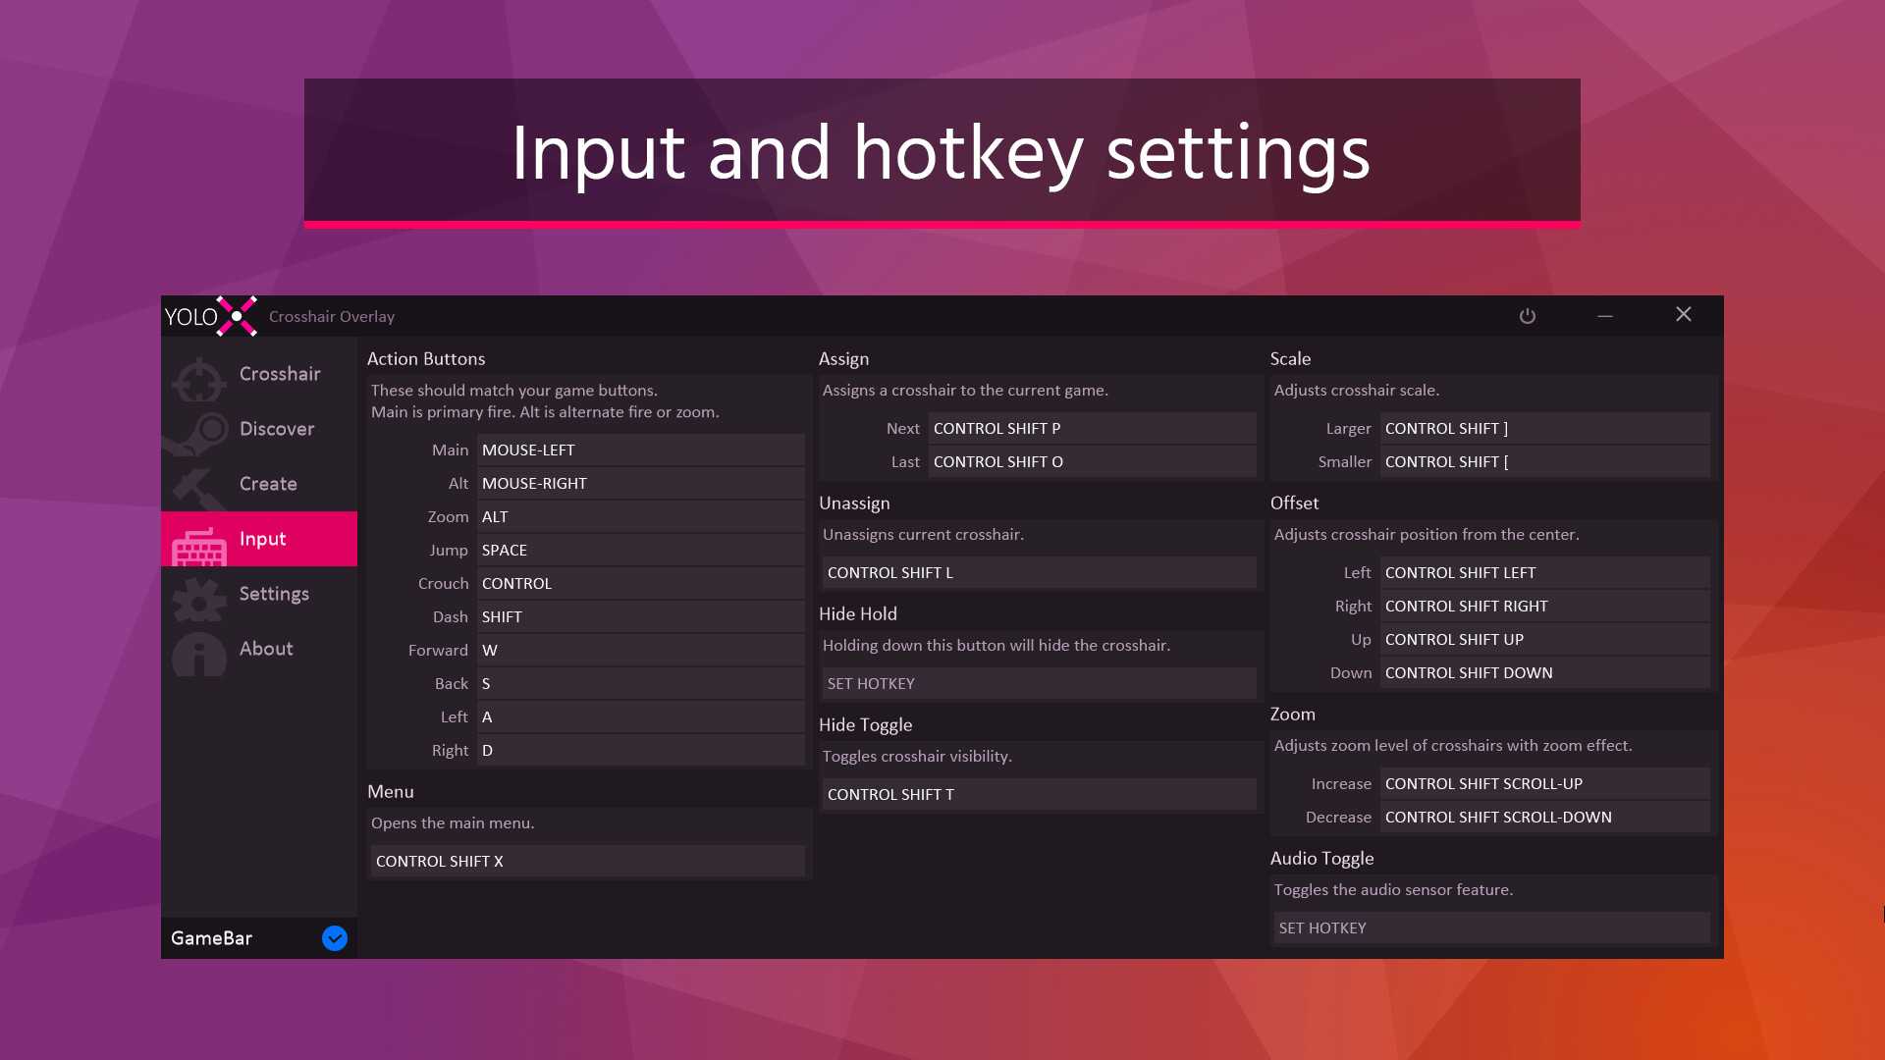The height and width of the screenshot is (1060, 1885).
Task: Set hotkey for Audio Toggle
Action: coord(1490,927)
